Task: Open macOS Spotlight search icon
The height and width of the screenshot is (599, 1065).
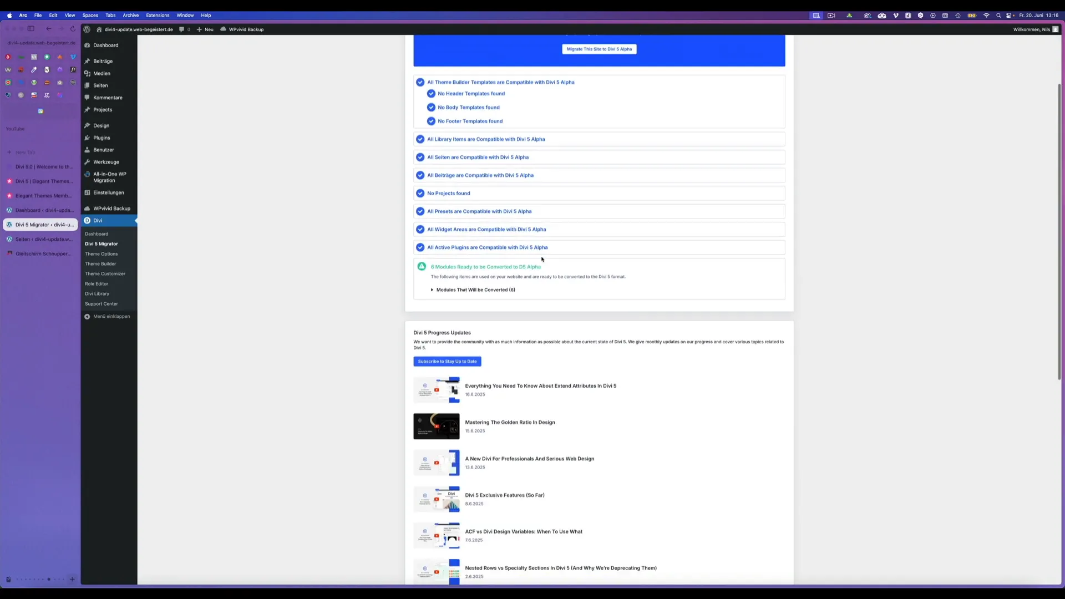Action: coord(998,16)
